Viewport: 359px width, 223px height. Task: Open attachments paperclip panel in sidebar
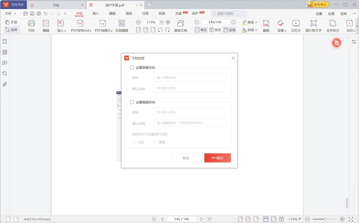coord(4,84)
